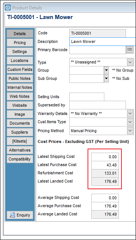Click the Selling Units input field
Viewport: 136px width, 240px height.
[87, 97]
